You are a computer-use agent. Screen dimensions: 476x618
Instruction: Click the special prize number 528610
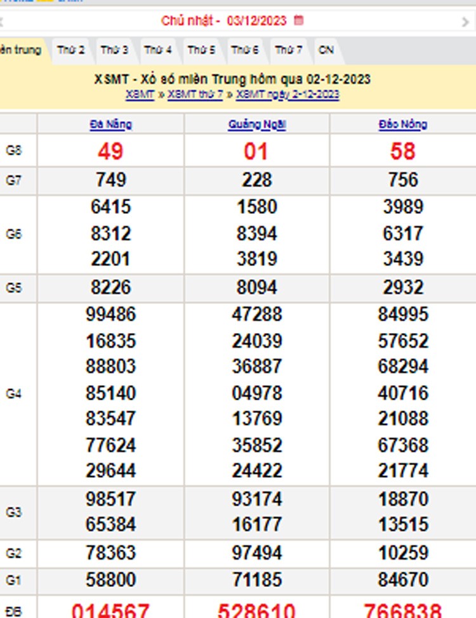coord(256,610)
